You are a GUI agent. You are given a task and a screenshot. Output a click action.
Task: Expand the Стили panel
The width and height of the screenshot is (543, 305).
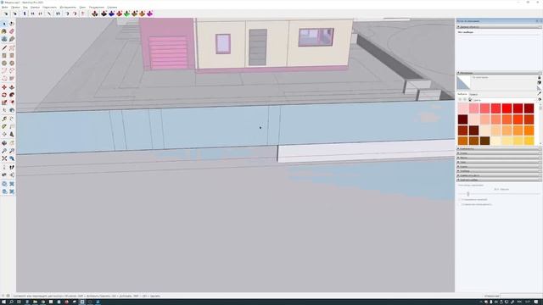(499, 153)
